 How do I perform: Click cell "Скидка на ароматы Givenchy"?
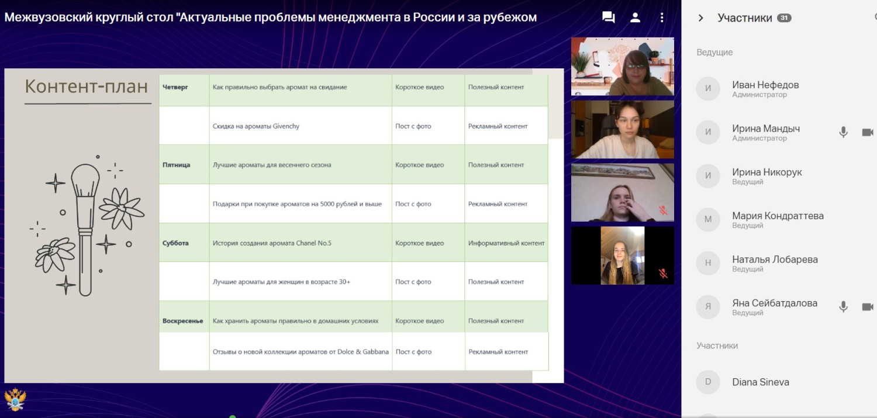click(x=301, y=126)
